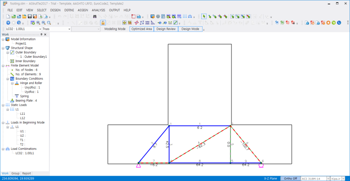Click the pink roller support circle
Screen dimensions: 350x181
coord(261,166)
